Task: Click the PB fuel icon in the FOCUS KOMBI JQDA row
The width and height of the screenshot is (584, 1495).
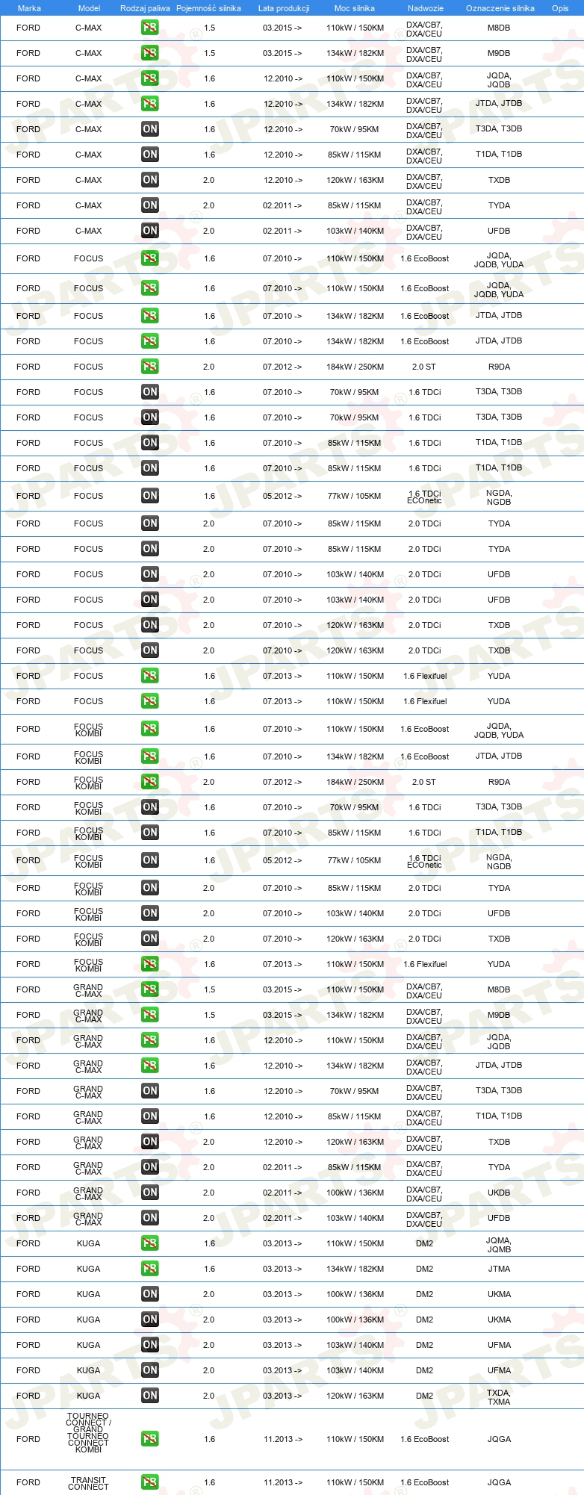Action: [x=150, y=729]
